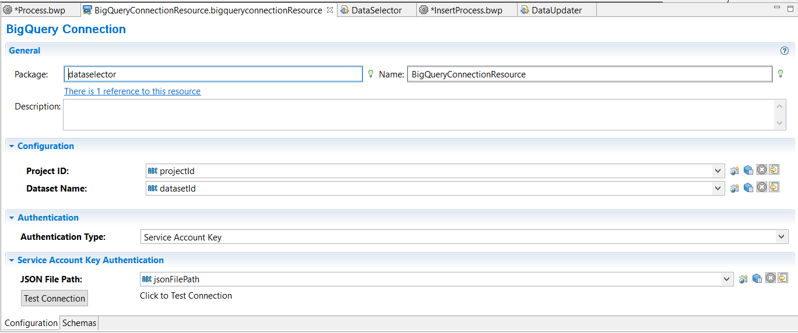Click the 'JSON File Path:' label
The image size is (798, 333).
point(51,279)
